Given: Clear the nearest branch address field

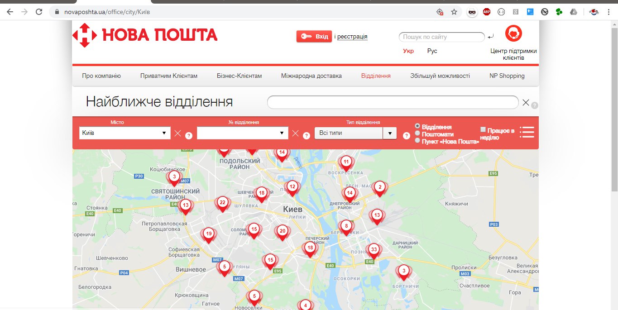Looking at the screenshot, I should 526,103.
